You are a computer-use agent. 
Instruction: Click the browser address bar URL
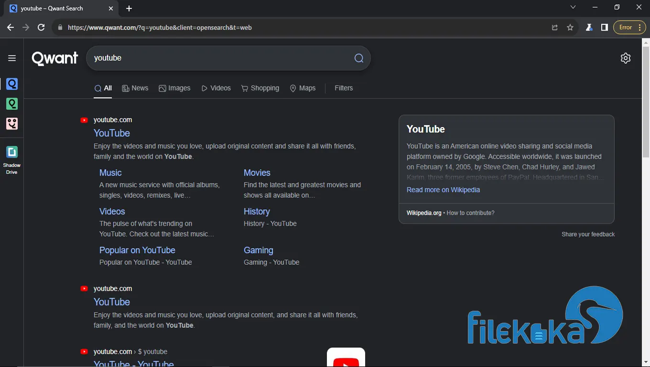point(160,28)
